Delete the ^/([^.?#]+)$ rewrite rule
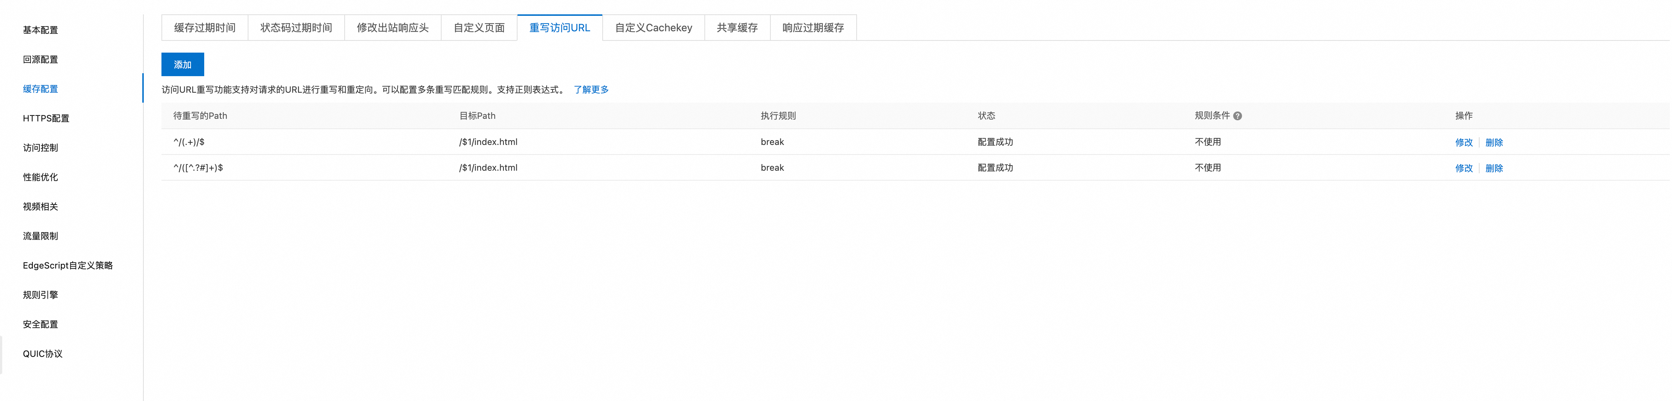 point(1494,168)
